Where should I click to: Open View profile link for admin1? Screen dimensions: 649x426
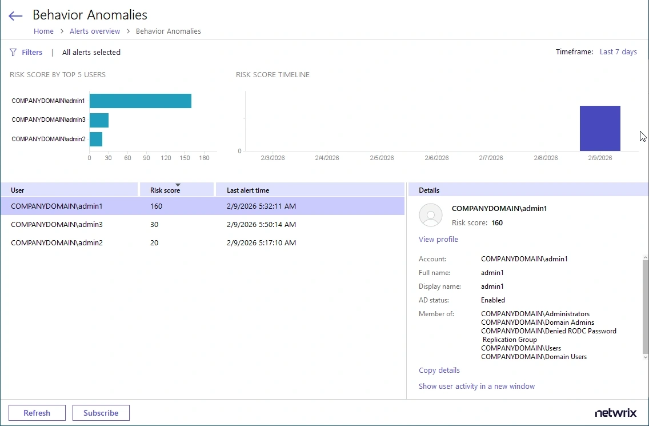click(438, 240)
